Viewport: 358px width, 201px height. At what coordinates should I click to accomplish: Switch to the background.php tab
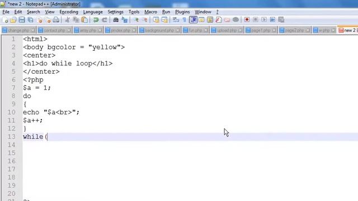click(159, 30)
